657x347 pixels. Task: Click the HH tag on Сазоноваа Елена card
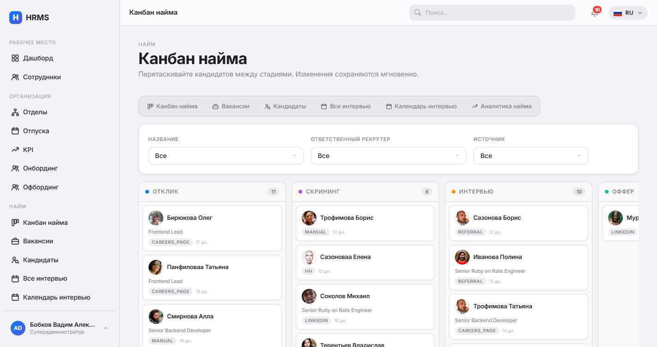[x=309, y=271]
